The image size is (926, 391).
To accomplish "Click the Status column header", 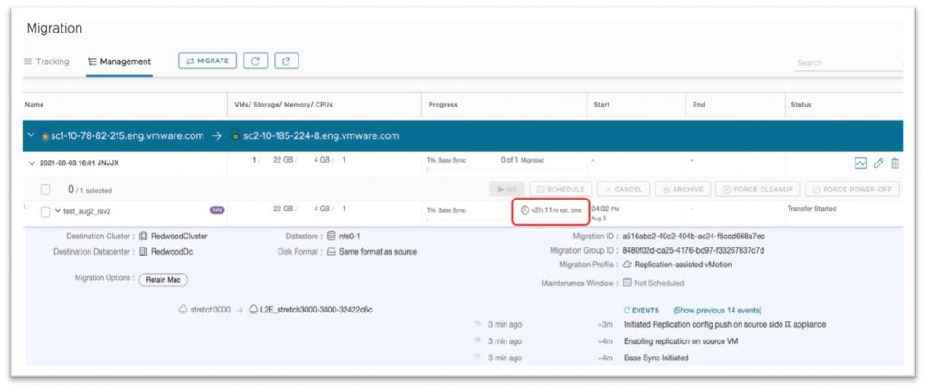I will pyautogui.click(x=801, y=105).
